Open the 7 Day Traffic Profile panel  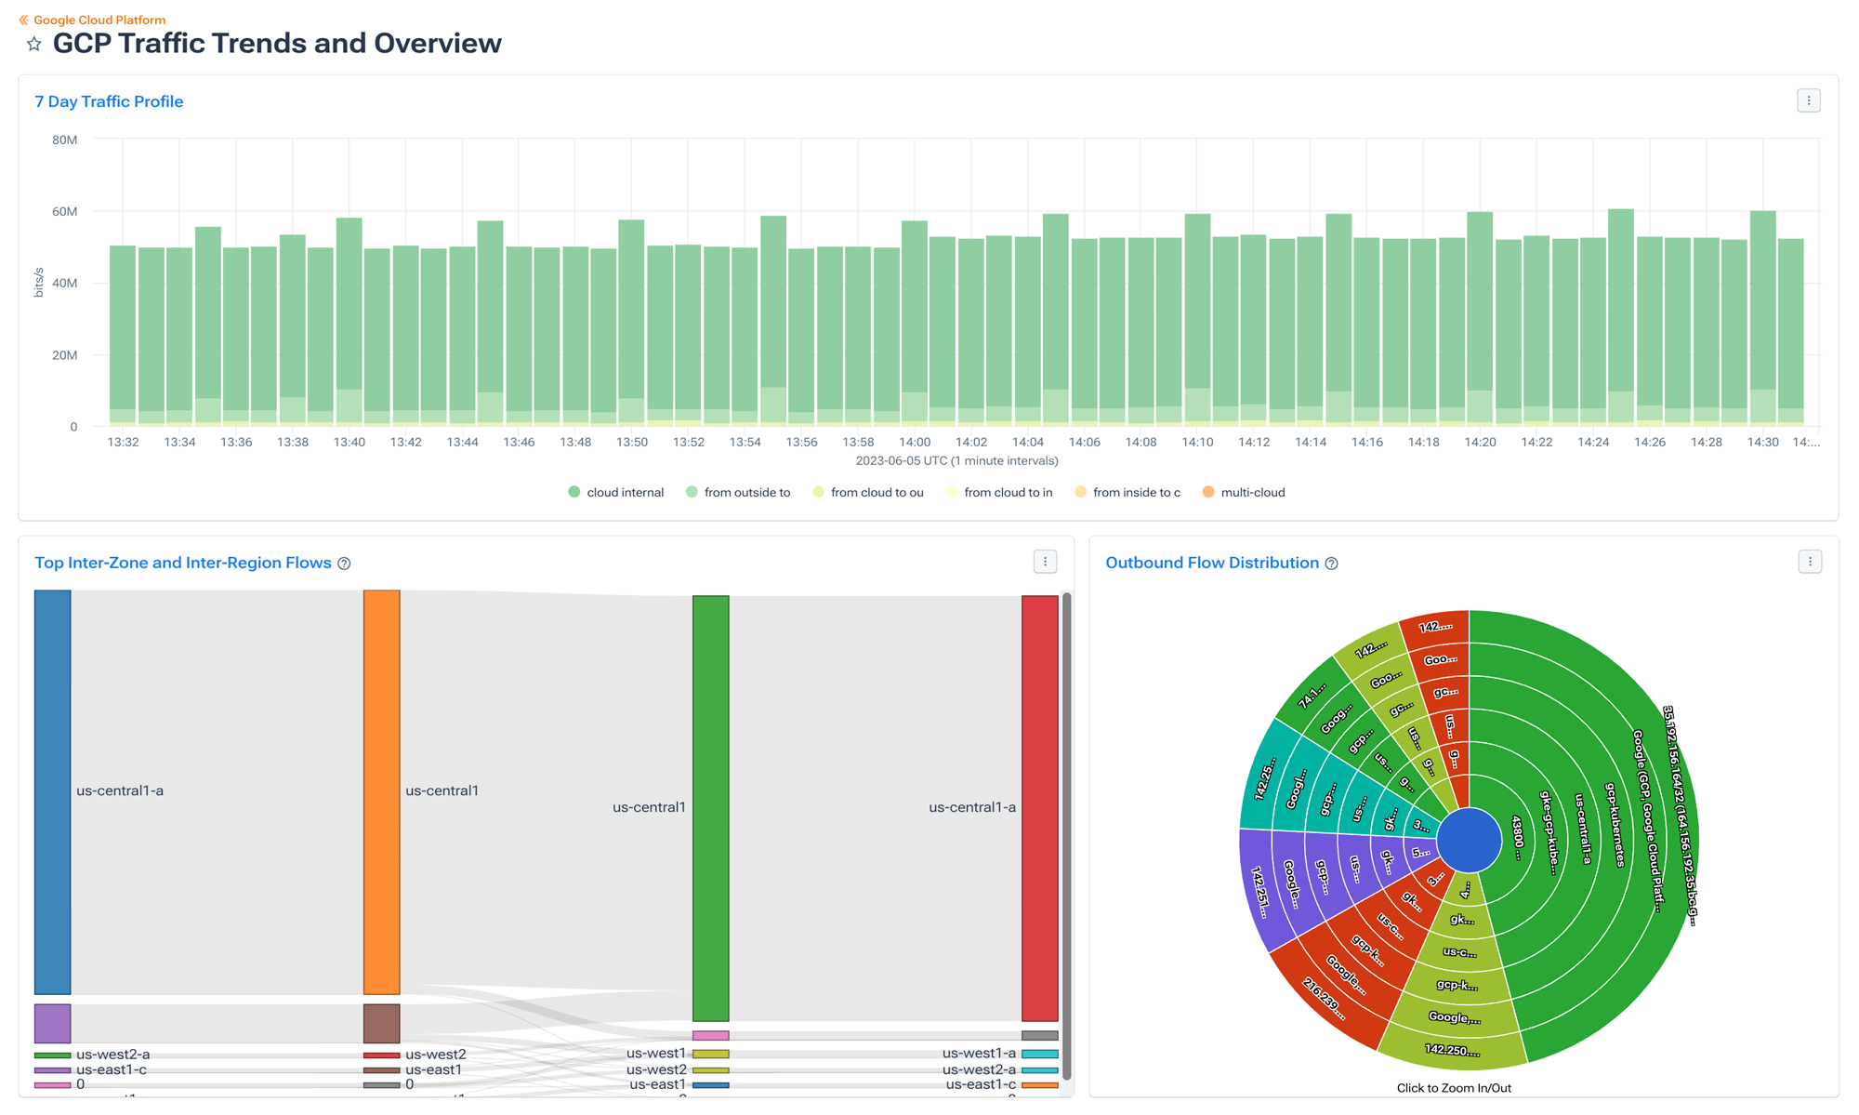click(x=109, y=101)
